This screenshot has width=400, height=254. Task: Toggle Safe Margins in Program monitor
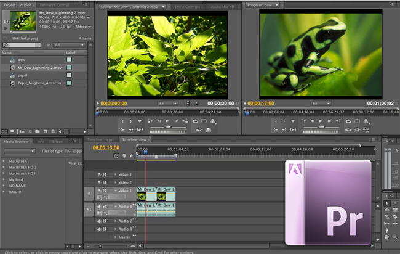pyautogui.click(x=357, y=121)
